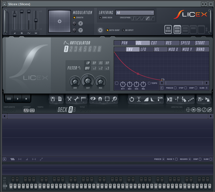Click the scissors slicing tool icon
The image size is (215, 192).
(x=69, y=99)
